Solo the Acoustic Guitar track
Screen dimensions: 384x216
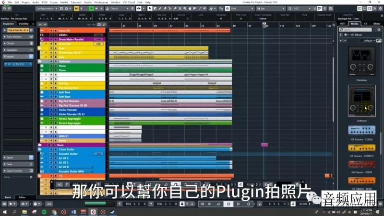pyautogui.click(x=55, y=154)
